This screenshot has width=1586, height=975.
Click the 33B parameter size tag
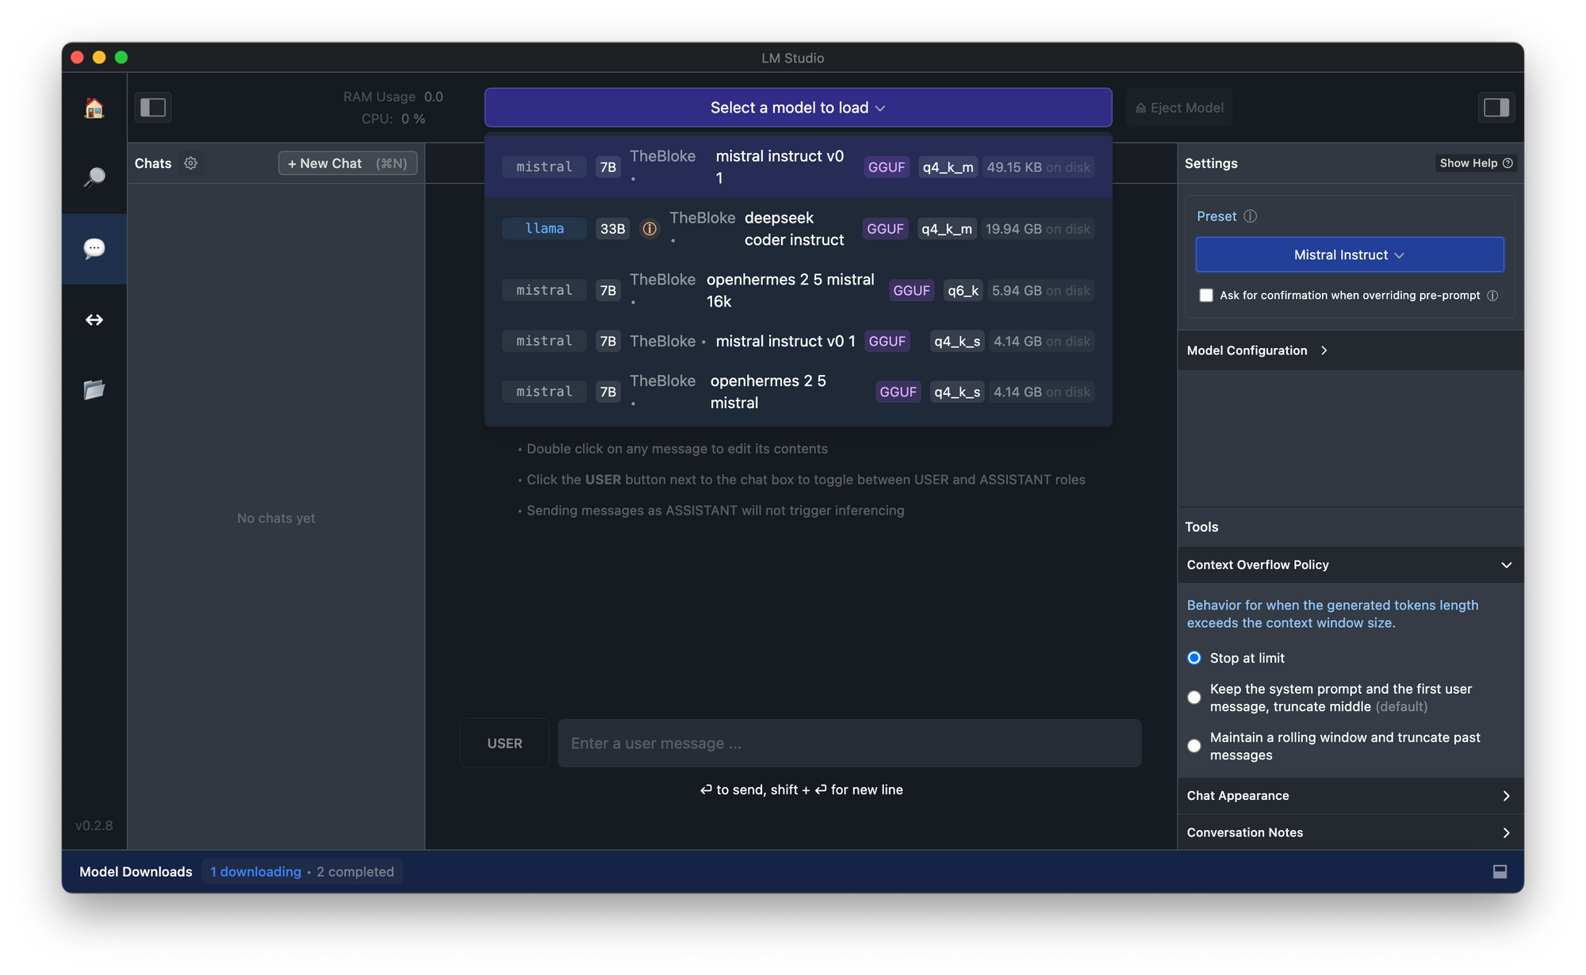click(x=612, y=229)
